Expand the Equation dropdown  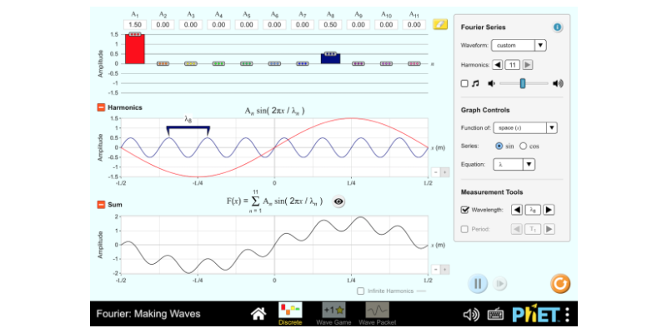[x=514, y=165]
